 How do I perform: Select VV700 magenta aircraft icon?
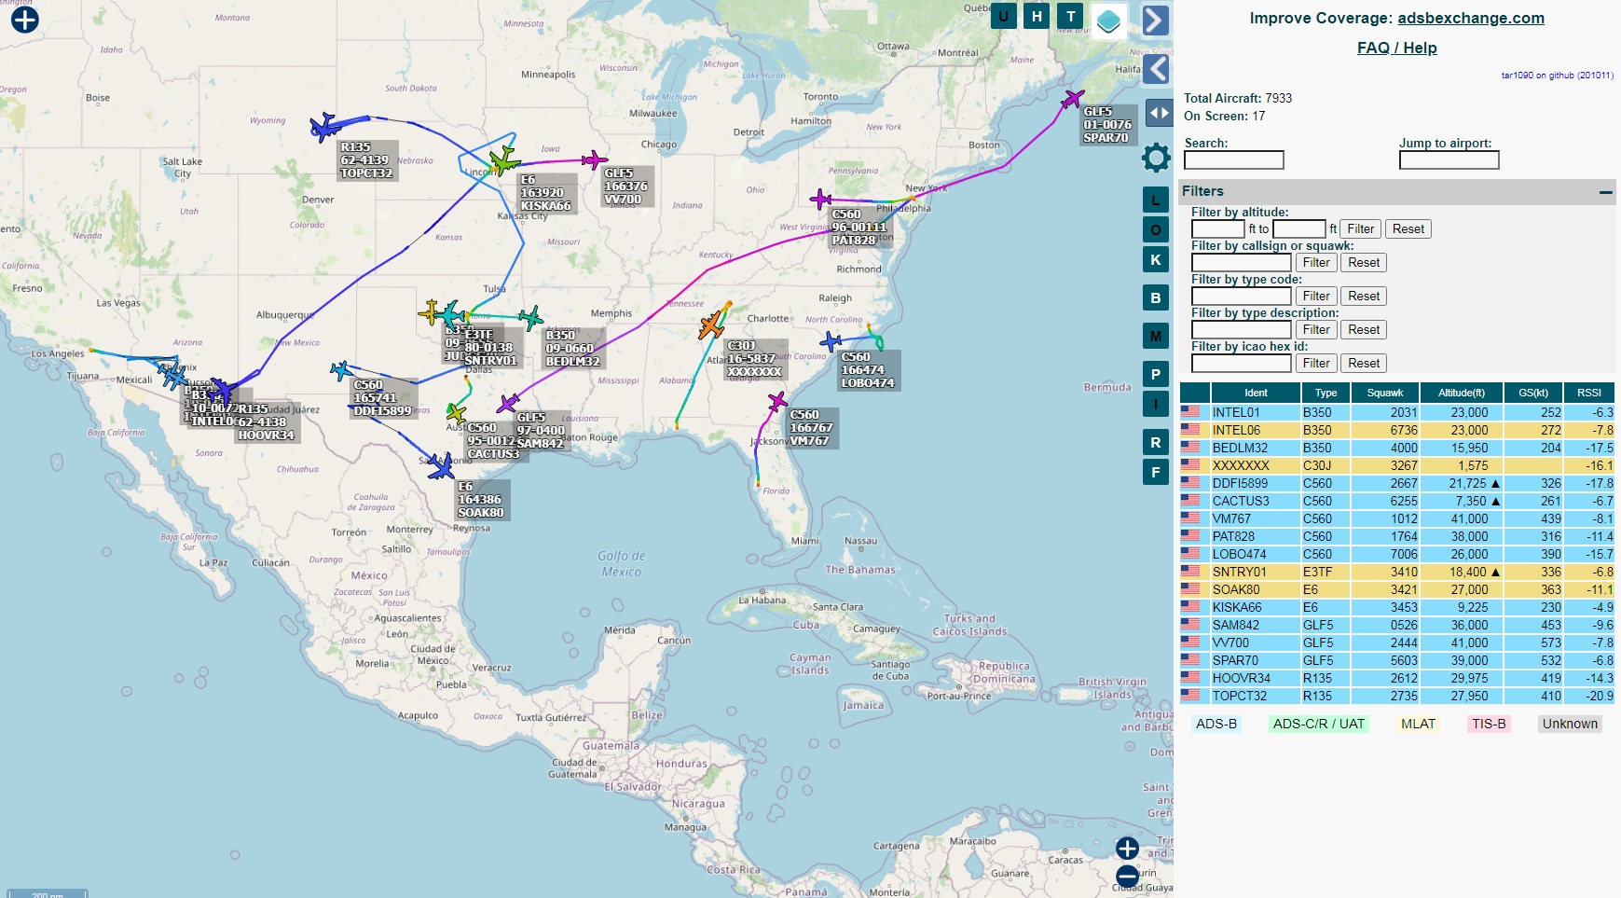(x=594, y=160)
